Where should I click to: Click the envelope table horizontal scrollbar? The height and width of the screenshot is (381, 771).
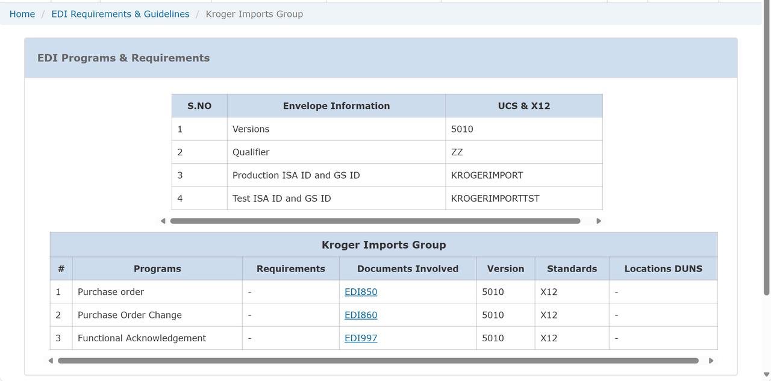(375, 221)
